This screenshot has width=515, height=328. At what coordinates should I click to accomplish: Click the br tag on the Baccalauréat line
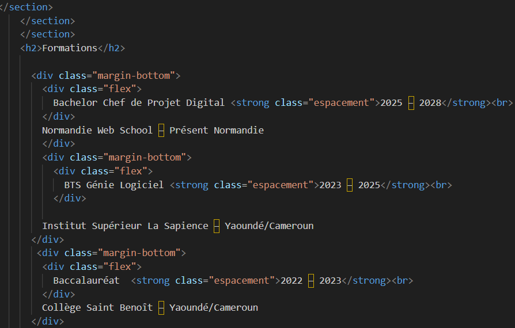coord(403,280)
